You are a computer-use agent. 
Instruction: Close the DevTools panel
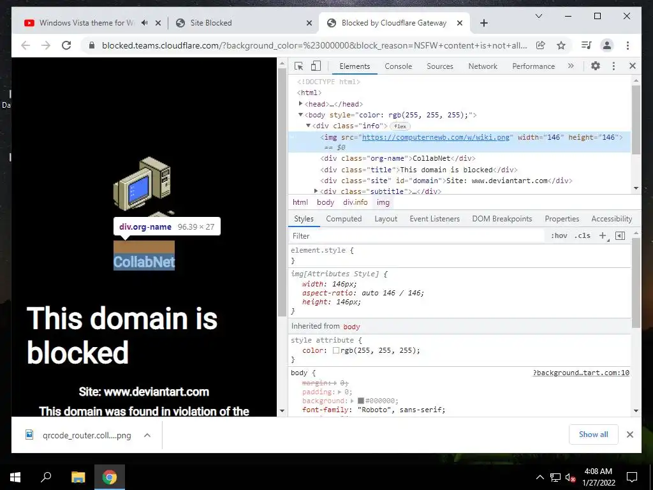click(x=632, y=66)
